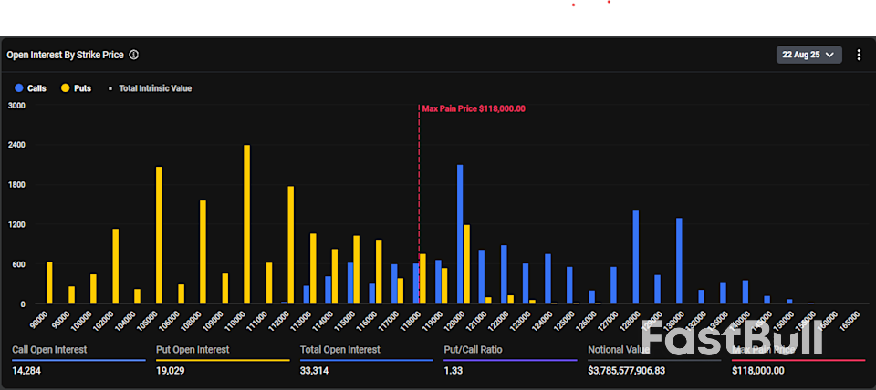Click the yellow Puts legend dot
Image resolution: width=876 pixels, height=390 pixels.
point(67,88)
